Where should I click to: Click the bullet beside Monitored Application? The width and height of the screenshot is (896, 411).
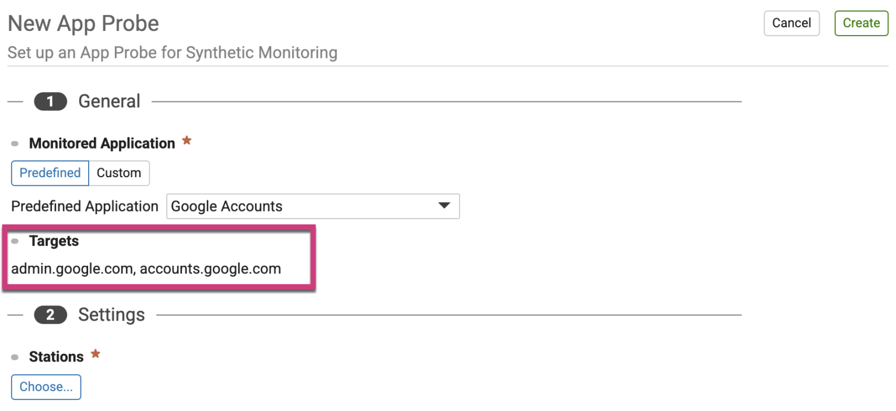15,144
